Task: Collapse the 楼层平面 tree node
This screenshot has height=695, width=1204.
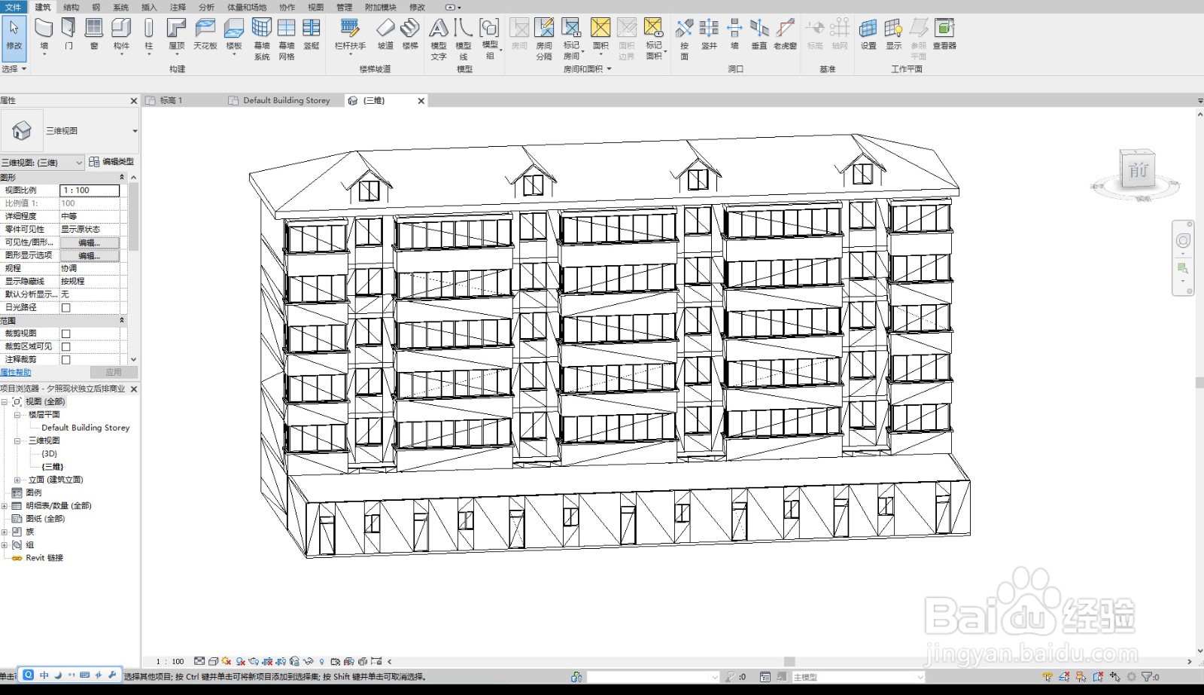Action: point(17,415)
